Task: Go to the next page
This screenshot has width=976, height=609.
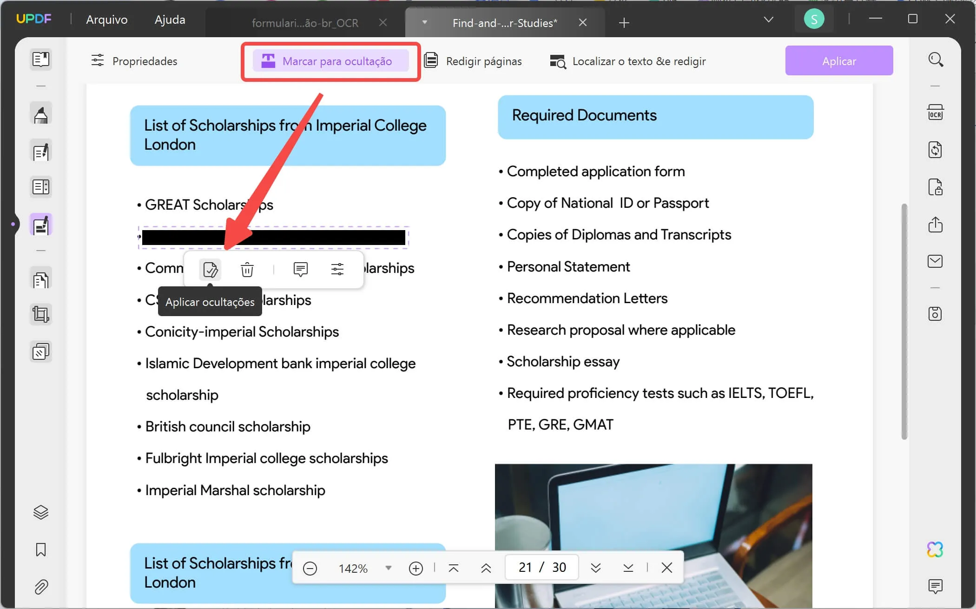Action: coord(596,568)
